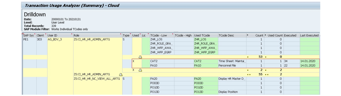Click PO03D in TCode - Low column
This screenshot has height=96, width=341.
[x=162, y=83]
